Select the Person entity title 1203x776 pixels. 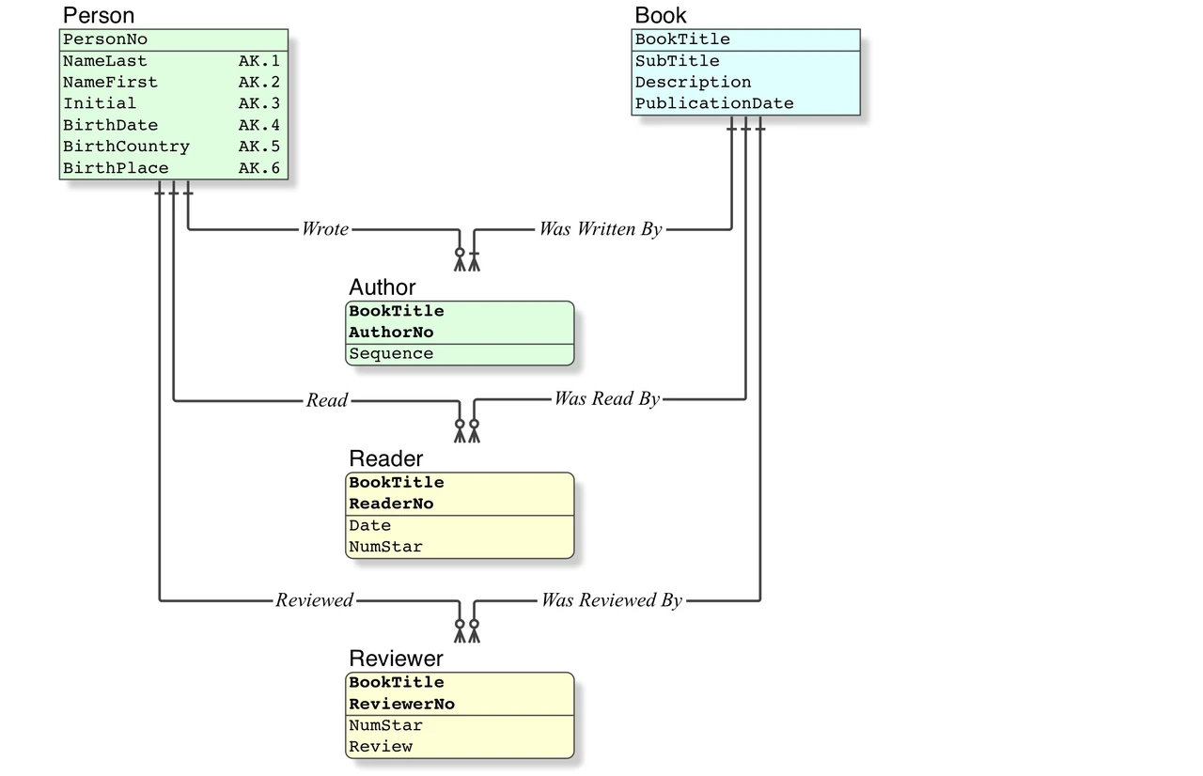tap(98, 15)
